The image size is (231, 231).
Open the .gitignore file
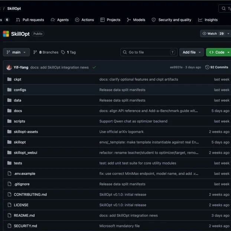click(x=22, y=184)
